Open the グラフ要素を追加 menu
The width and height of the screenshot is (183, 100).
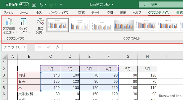[9, 26]
